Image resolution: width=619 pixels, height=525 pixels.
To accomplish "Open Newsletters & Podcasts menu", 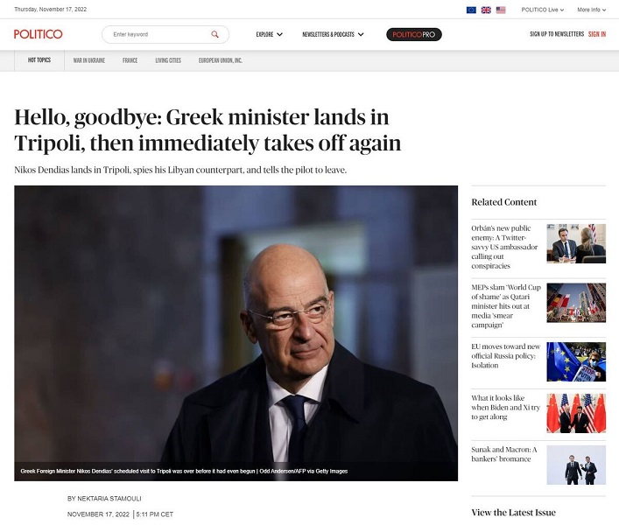I will click(333, 34).
